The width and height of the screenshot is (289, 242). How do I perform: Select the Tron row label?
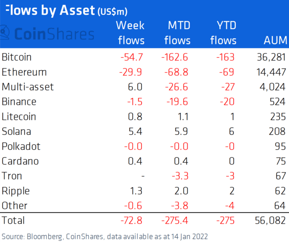click(x=12, y=176)
